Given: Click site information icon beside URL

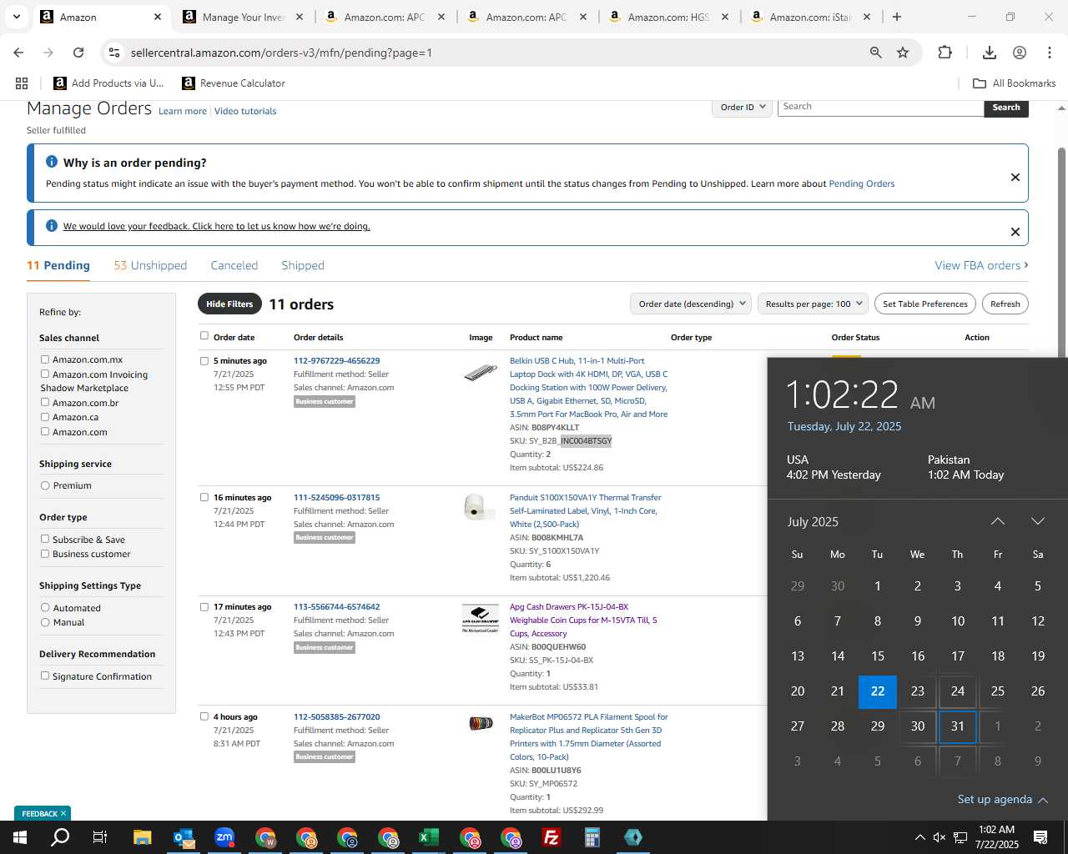Looking at the screenshot, I should click(x=114, y=53).
